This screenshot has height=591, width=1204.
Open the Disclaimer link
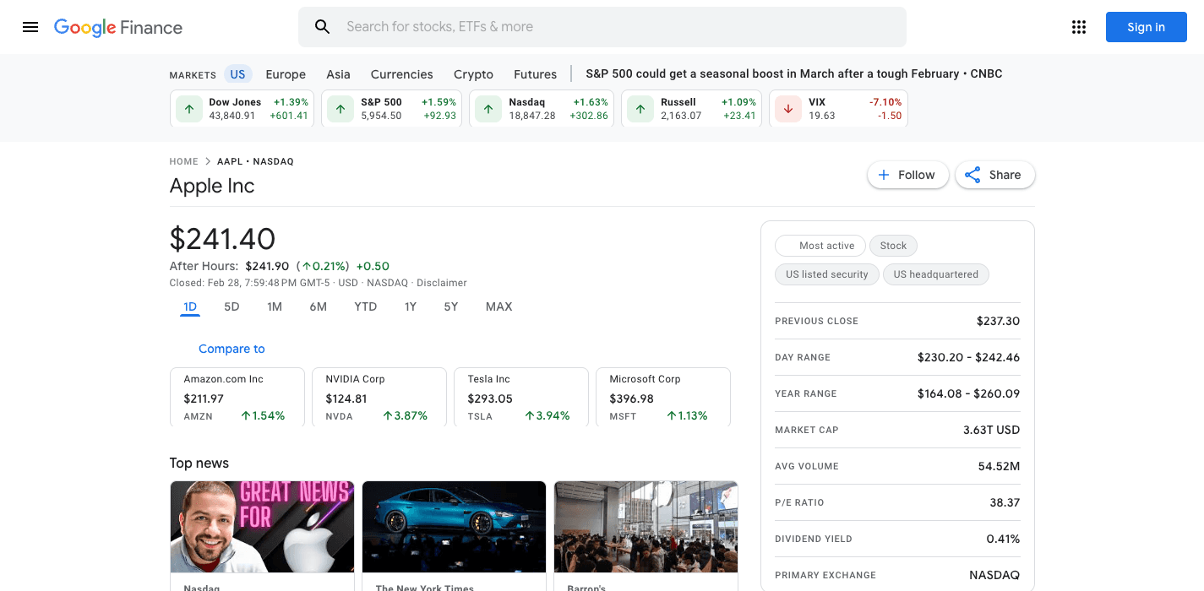441,283
